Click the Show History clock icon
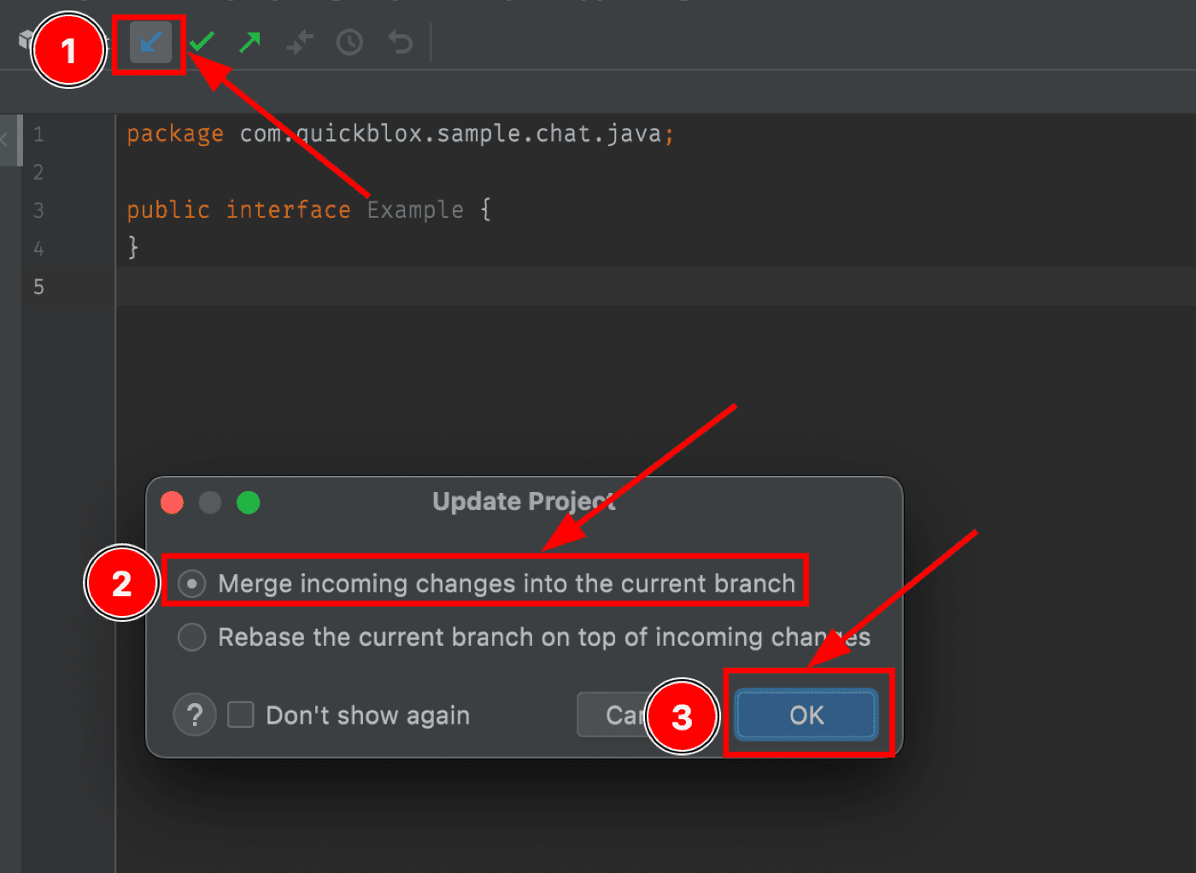The image size is (1196, 873). click(349, 42)
